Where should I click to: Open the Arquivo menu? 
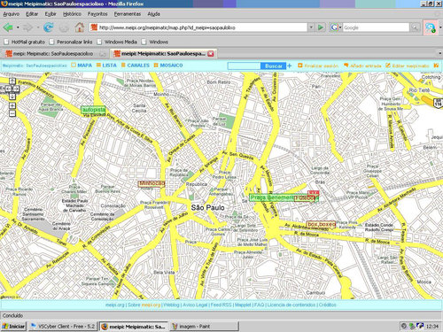[12, 14]
